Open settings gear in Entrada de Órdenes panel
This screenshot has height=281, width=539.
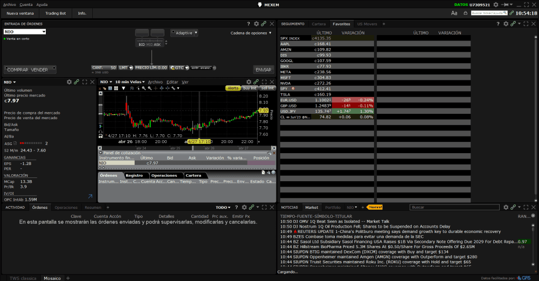click(257, 24)
